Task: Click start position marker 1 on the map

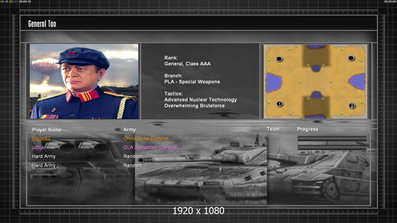Action: point(280,104)
